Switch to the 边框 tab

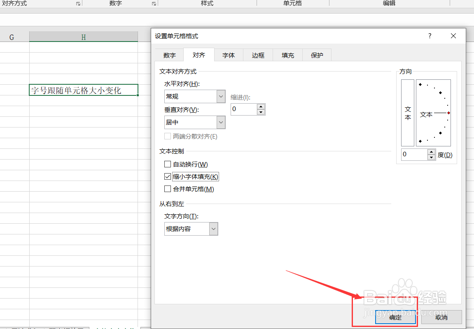click(258, 55)
